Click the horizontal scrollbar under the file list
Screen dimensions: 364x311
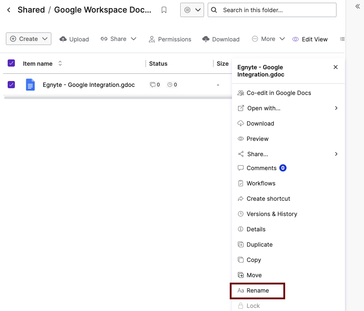pos(118,98)
